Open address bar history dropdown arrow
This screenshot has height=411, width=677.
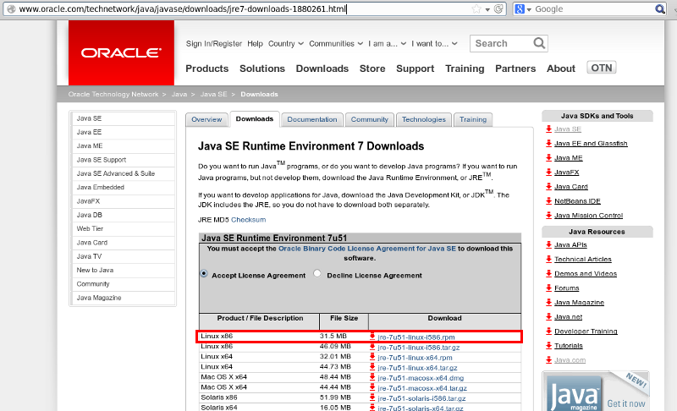487,9
